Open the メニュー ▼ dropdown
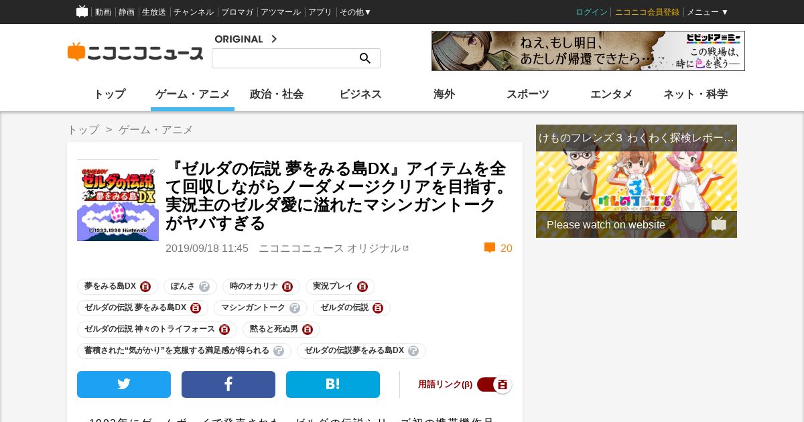This screenshot has width=804, height=422. [708, 12]
